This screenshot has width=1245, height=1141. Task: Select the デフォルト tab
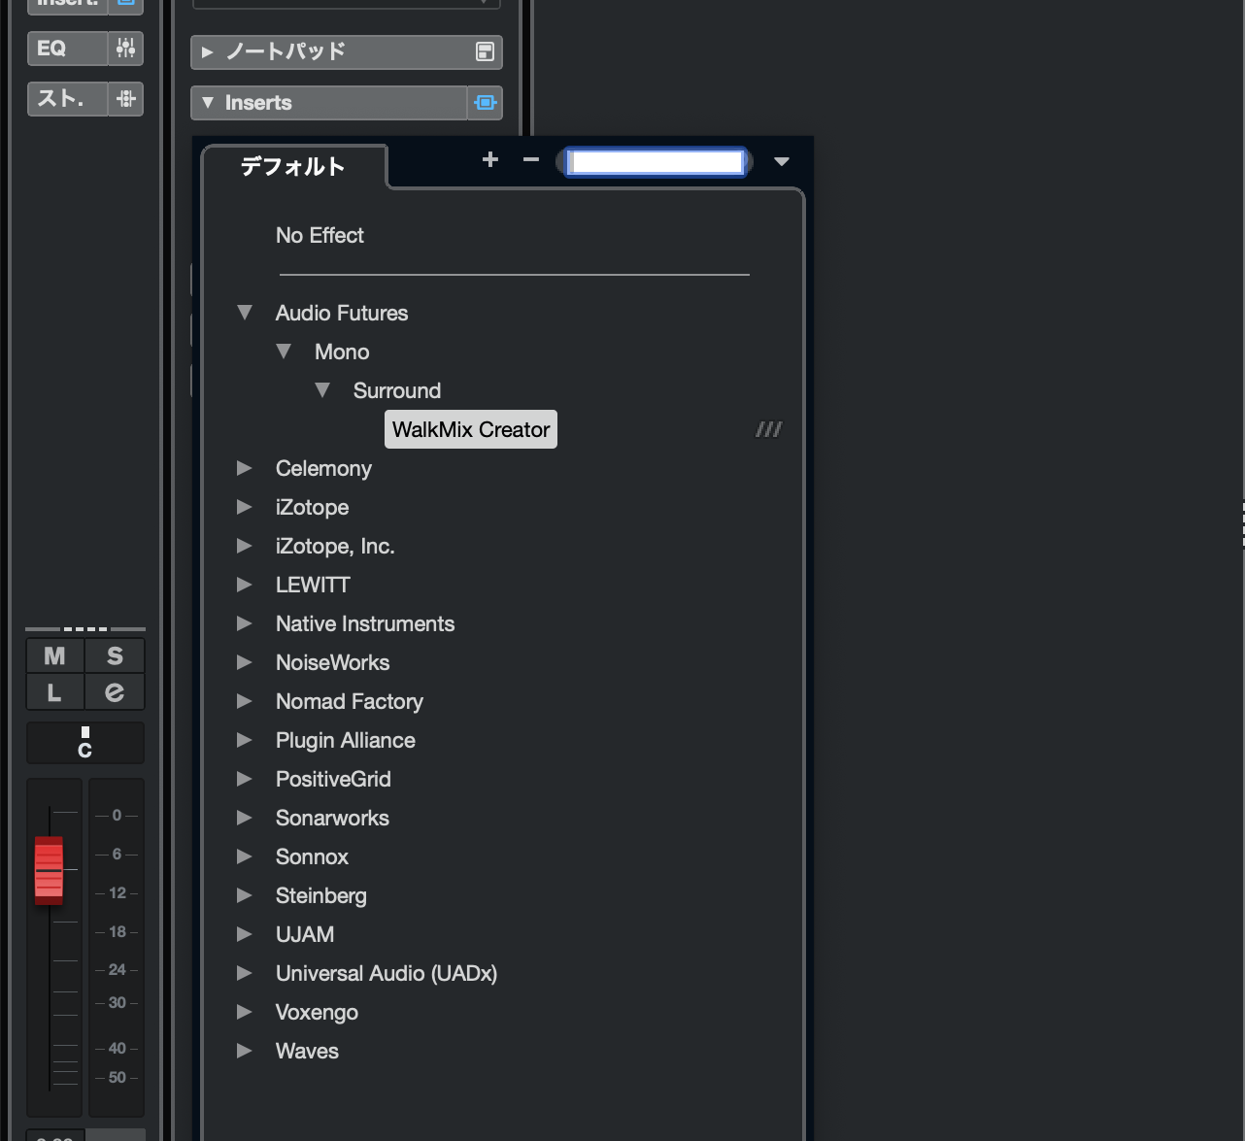click(292, 167)
